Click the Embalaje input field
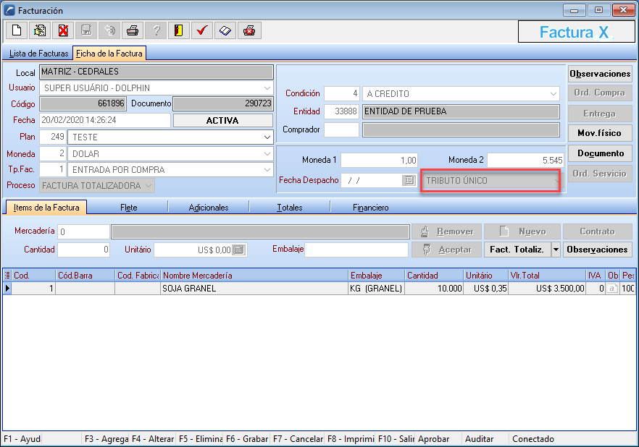 [x=356, y=250]
